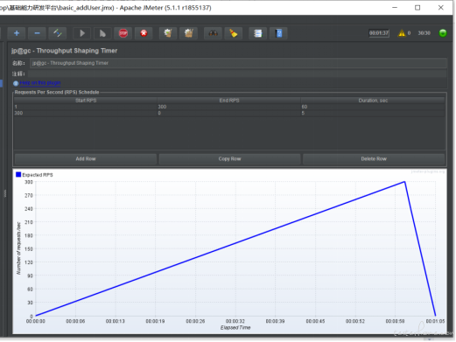Open Search with the binoculars icon
This screenshot has height=342, width=456.
(x=213, y=33)
